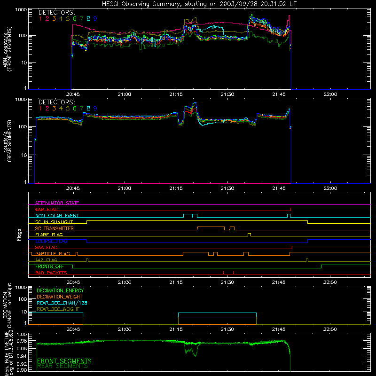The height and width of the screenshot is (376, 376).
Task: Click the rear segments counts/s axis title
Action: point(8,141)
